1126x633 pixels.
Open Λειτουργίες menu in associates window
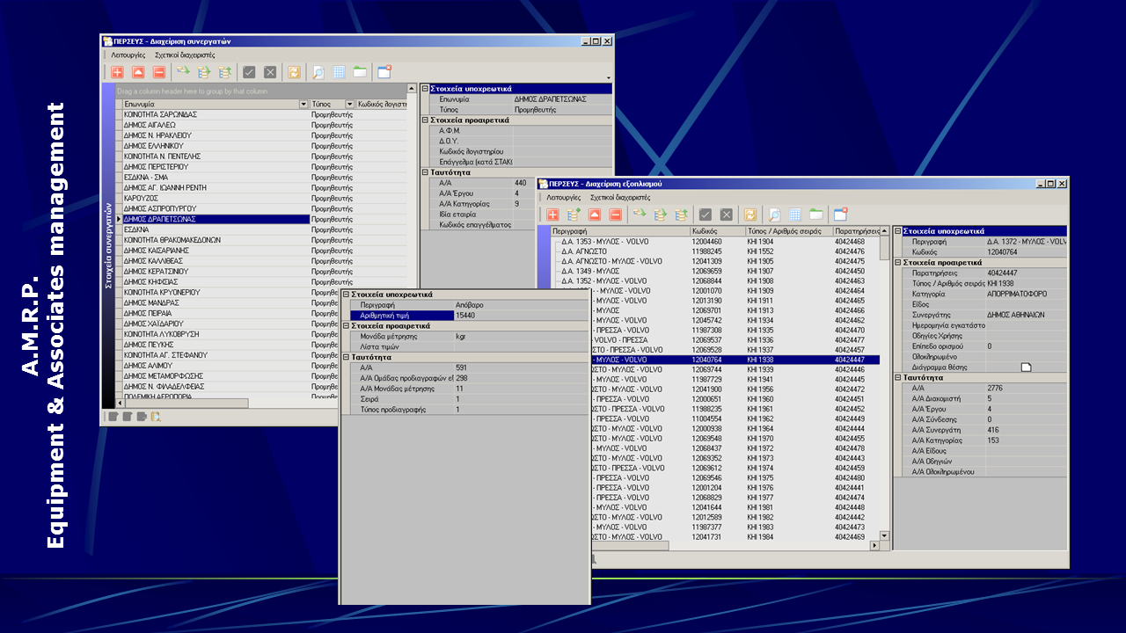coord(128,55)
